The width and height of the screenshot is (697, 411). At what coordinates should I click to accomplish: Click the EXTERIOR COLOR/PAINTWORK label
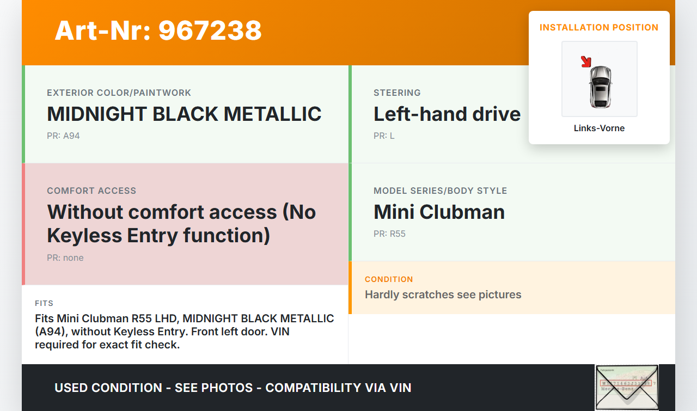pos(119,93)
